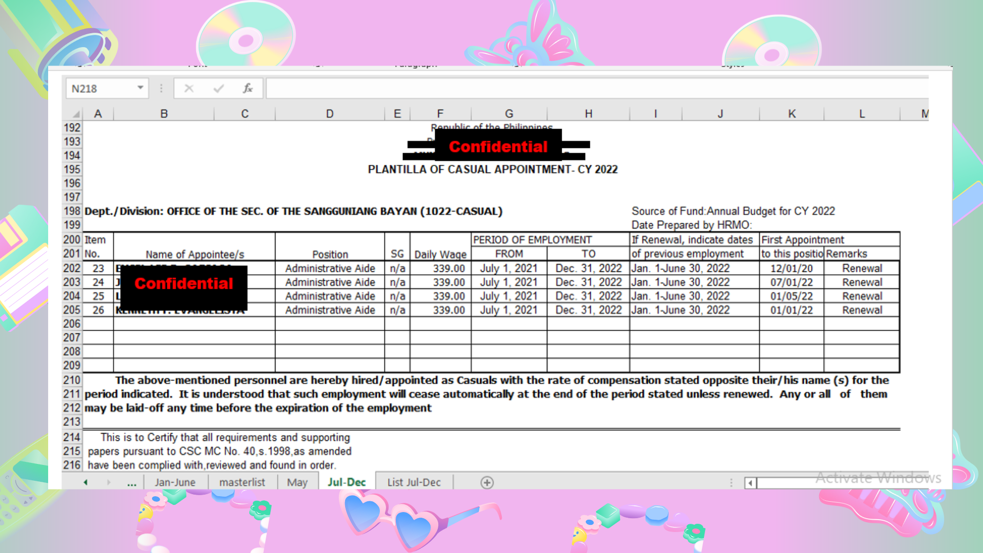Click the Select All corner triangle
The image size is (983, 553).
[76, 114]
